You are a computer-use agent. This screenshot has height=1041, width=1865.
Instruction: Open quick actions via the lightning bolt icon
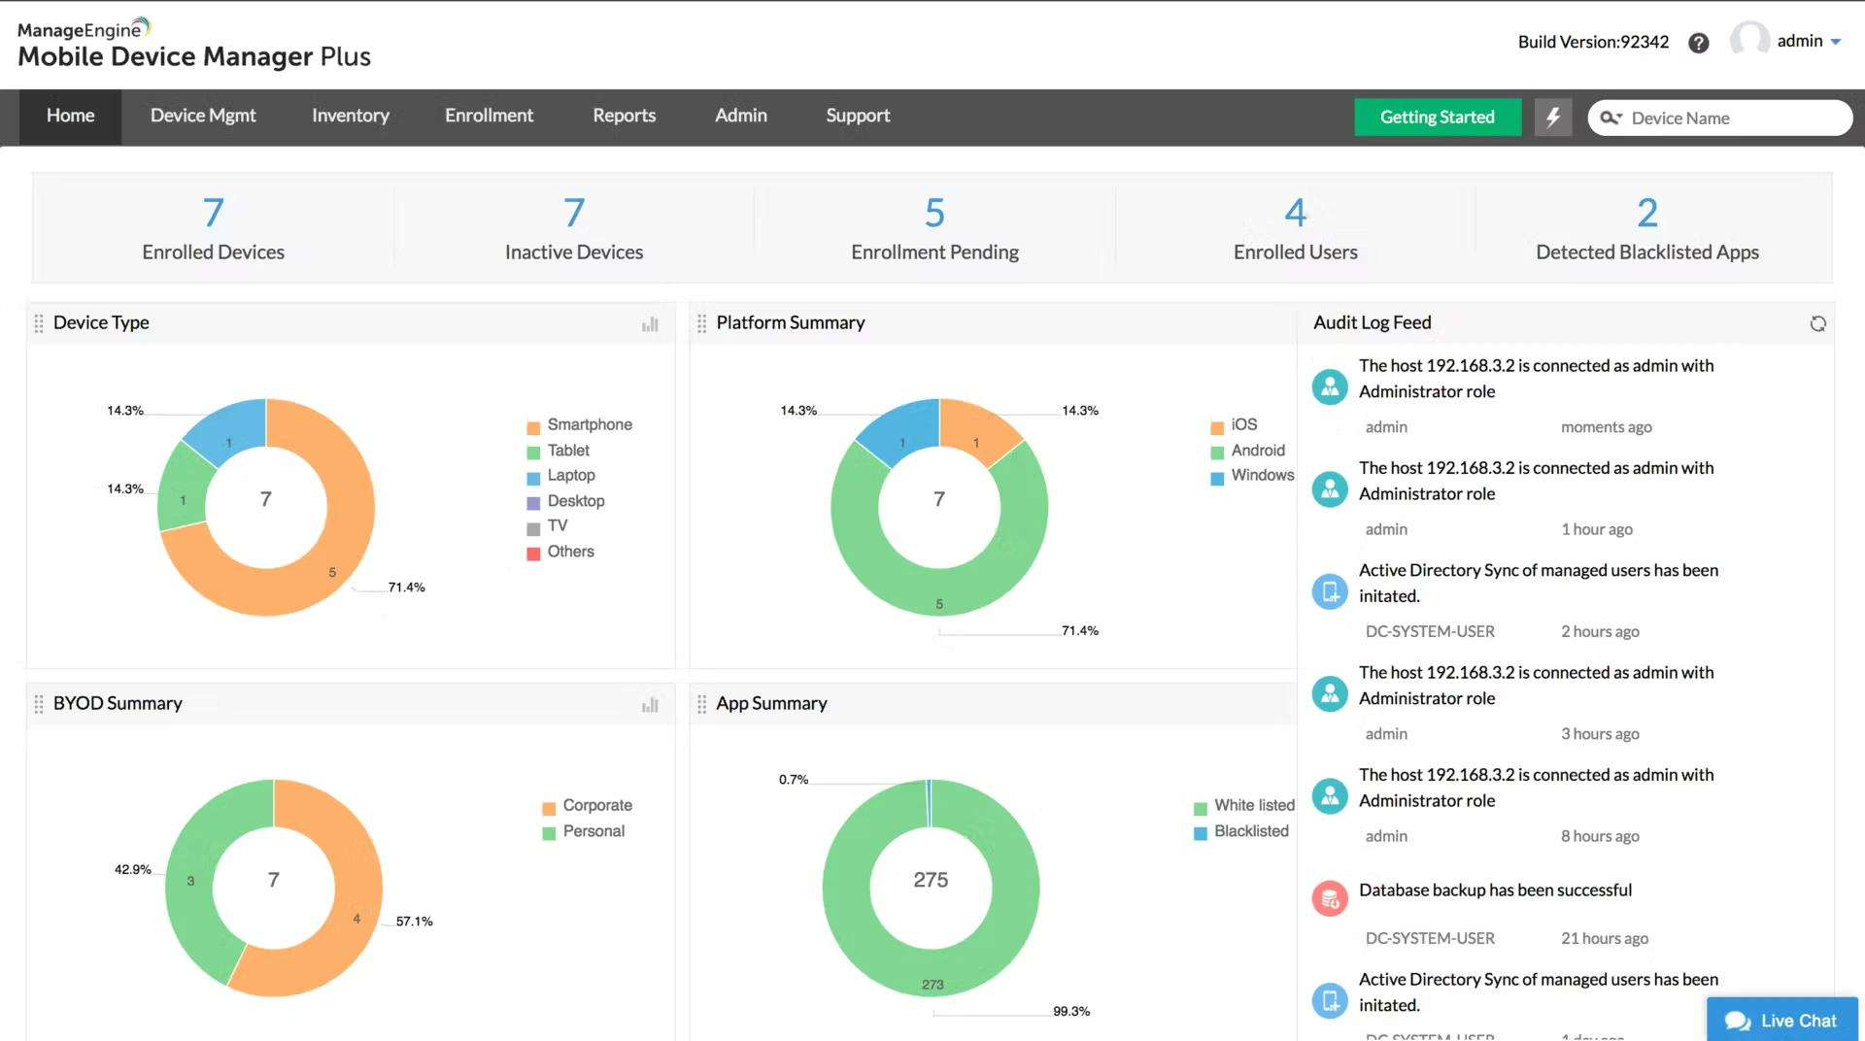pos(1553,117)
